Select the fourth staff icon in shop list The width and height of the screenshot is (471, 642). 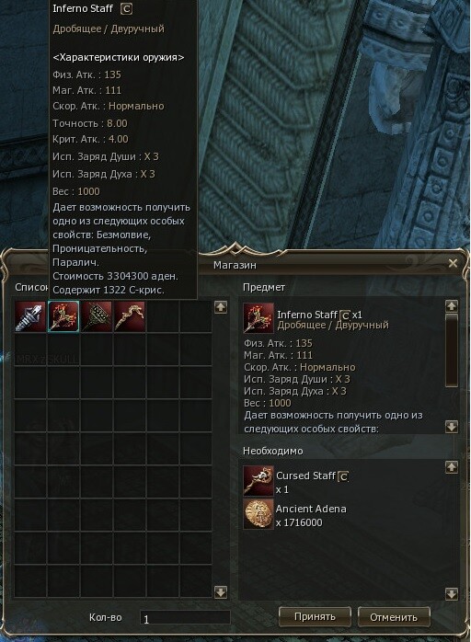(130, 316)
